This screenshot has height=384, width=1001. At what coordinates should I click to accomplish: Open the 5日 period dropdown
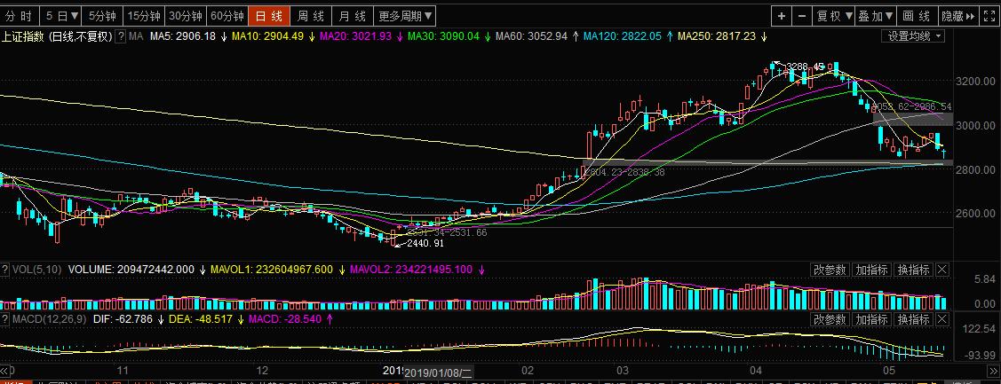[61, 16]
